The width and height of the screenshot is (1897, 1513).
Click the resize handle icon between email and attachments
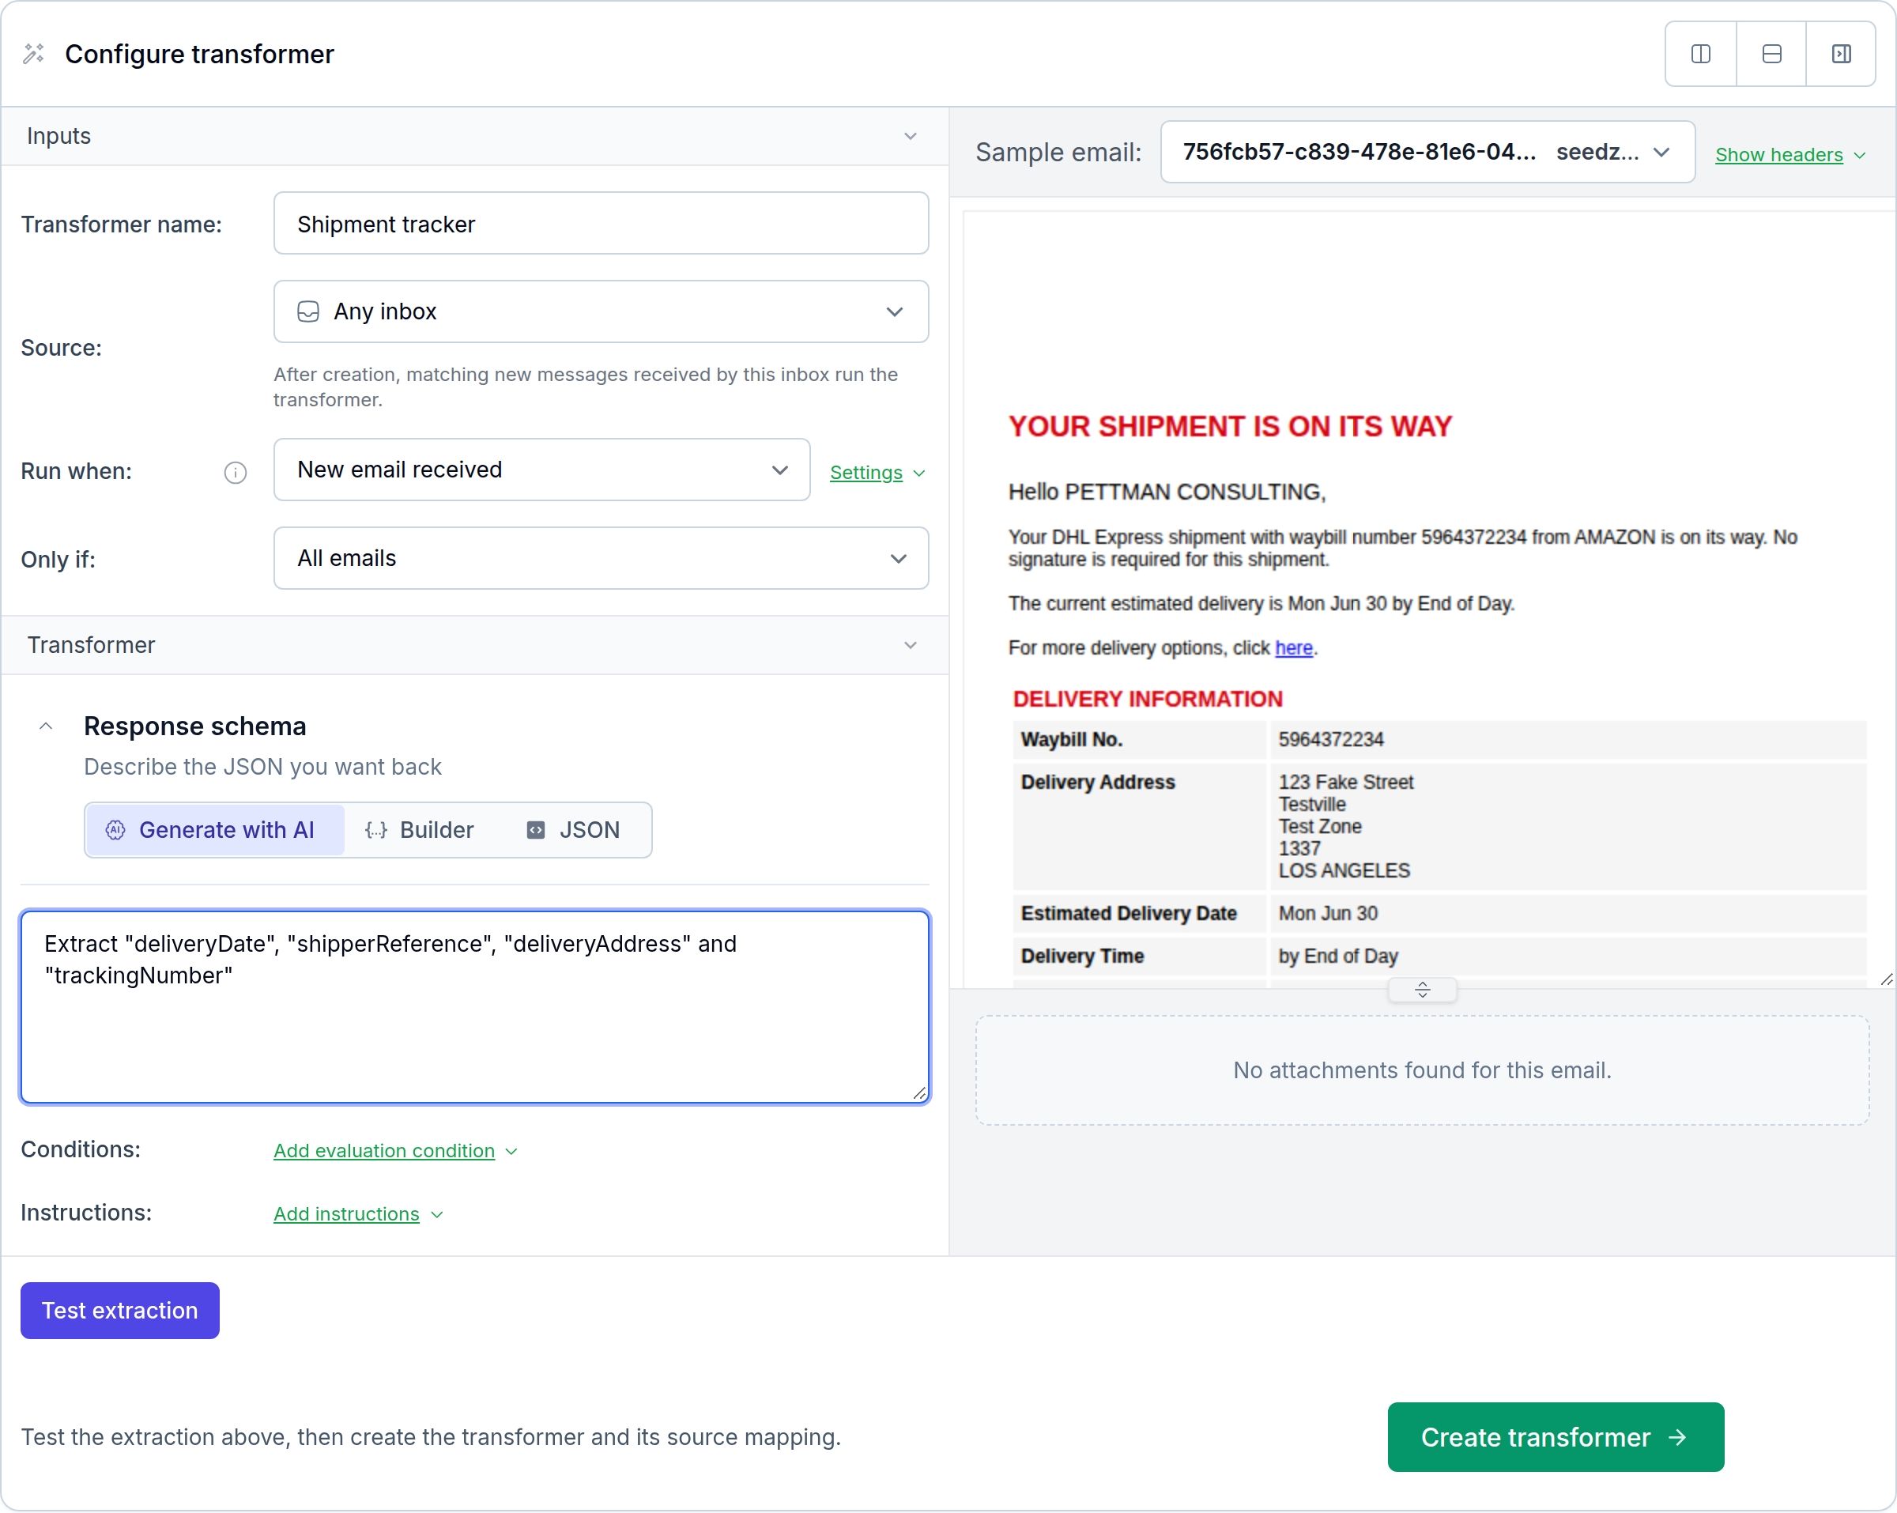click(x=1422, y=990)
